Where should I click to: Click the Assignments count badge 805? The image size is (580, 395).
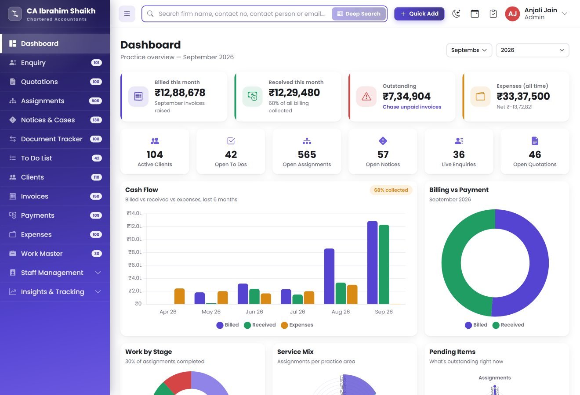(x=95, y=101)
